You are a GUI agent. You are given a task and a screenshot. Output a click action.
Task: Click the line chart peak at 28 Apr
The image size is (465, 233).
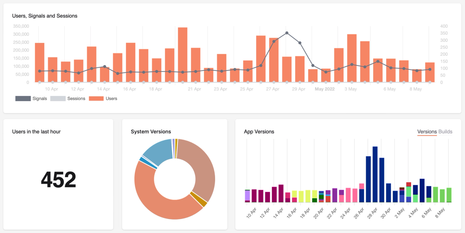pyautogui.click(x=286, y=33)
